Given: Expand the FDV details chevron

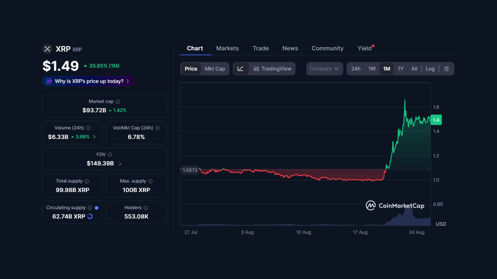Looking at the screenshot, I should [x=120, y=164].
